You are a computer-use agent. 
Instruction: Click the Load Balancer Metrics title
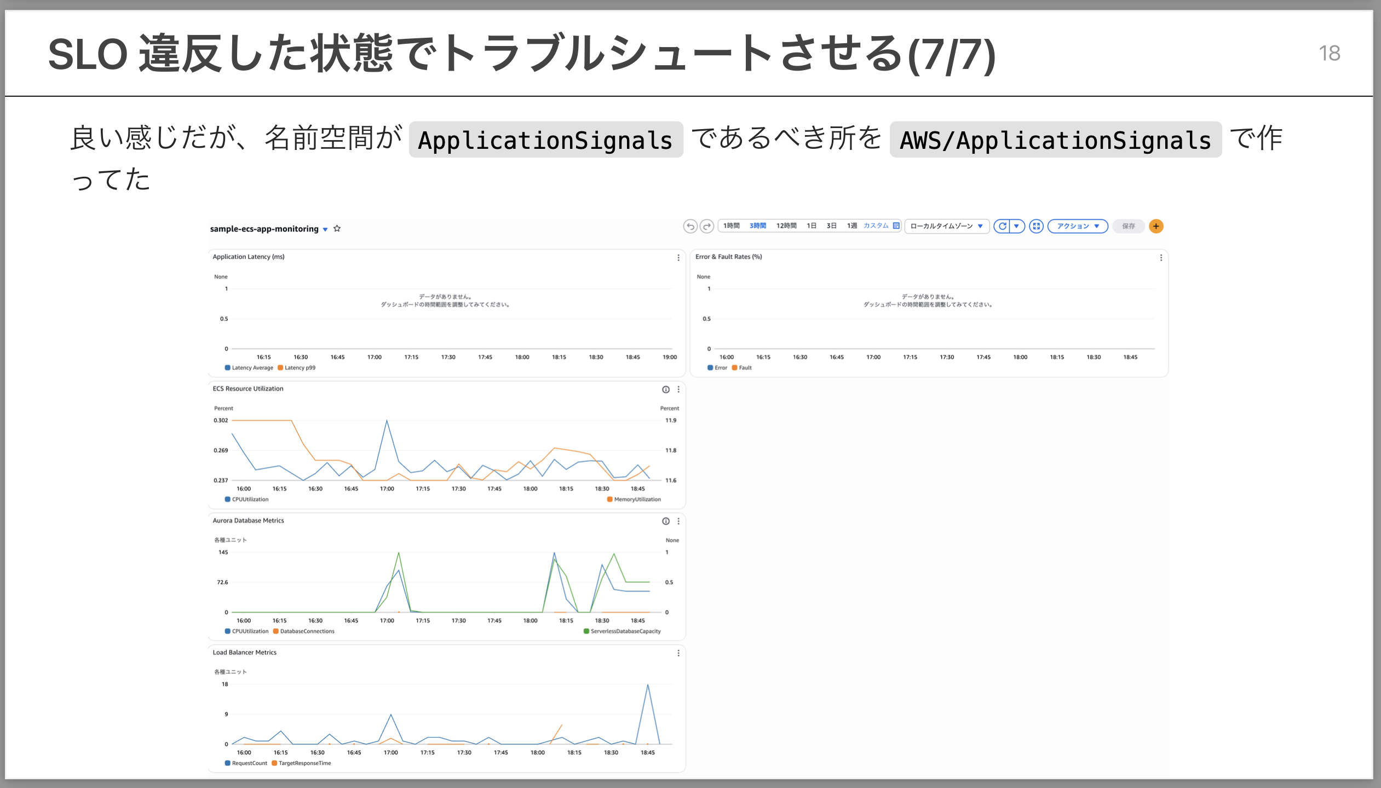(244, 652)
